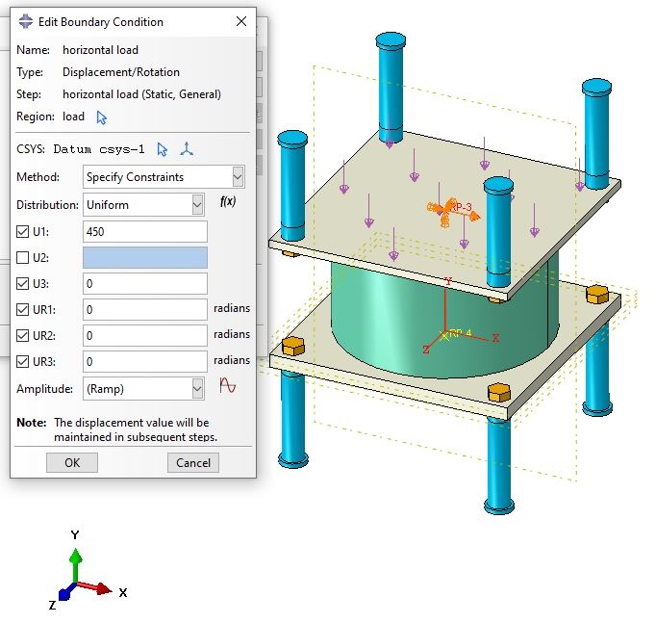This screenshot has width=656, height=623.
Task: Click the create datum CSYS triad icon
Action: coord(187,149)
